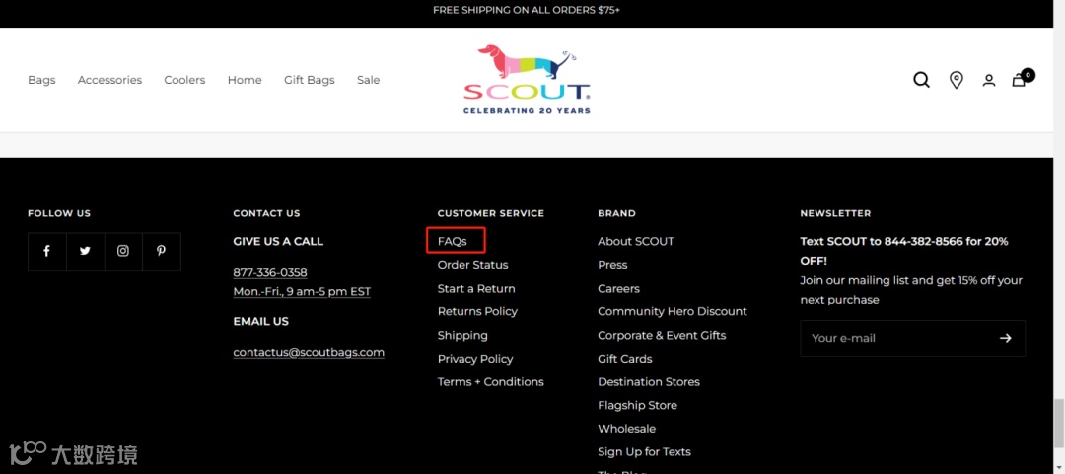Click the EMAIL US text

point(260,322)
